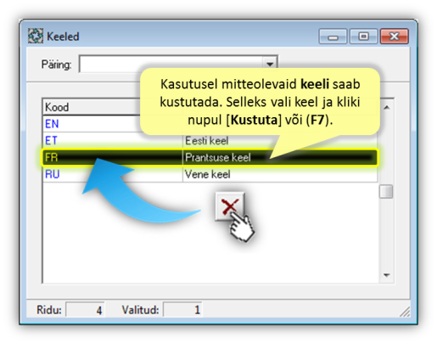
Task: Click the red X Kustuta delete icon
Action: tap(230, 206)
